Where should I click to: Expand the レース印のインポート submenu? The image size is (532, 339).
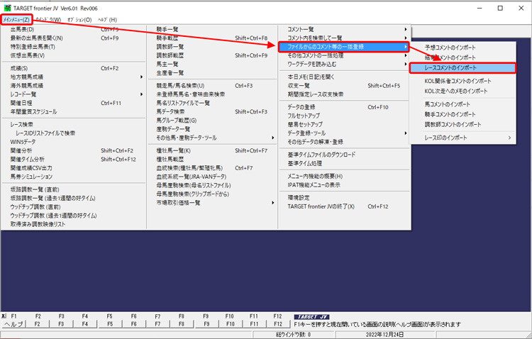click(x=455, y=138)
